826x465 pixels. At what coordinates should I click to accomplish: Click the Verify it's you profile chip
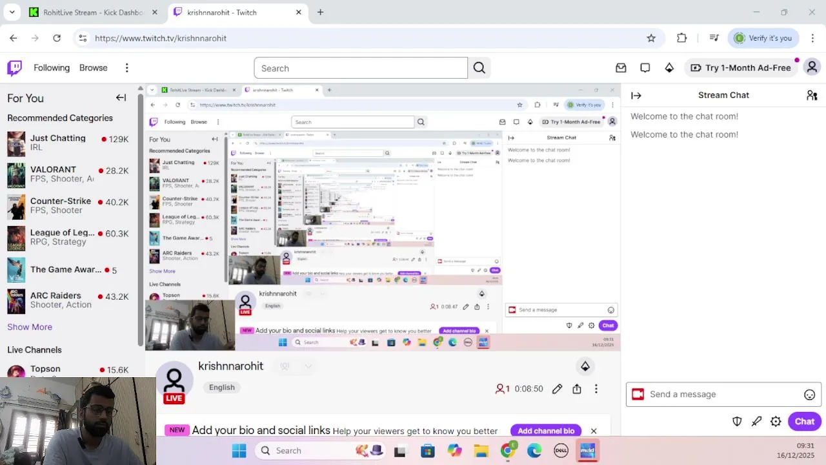[763, 38]
